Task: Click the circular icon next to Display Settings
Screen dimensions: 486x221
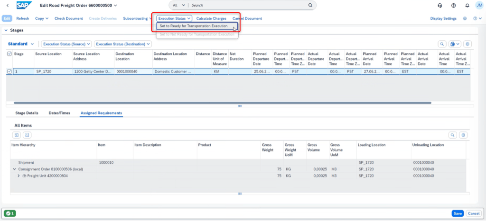Action: [465, 18]
